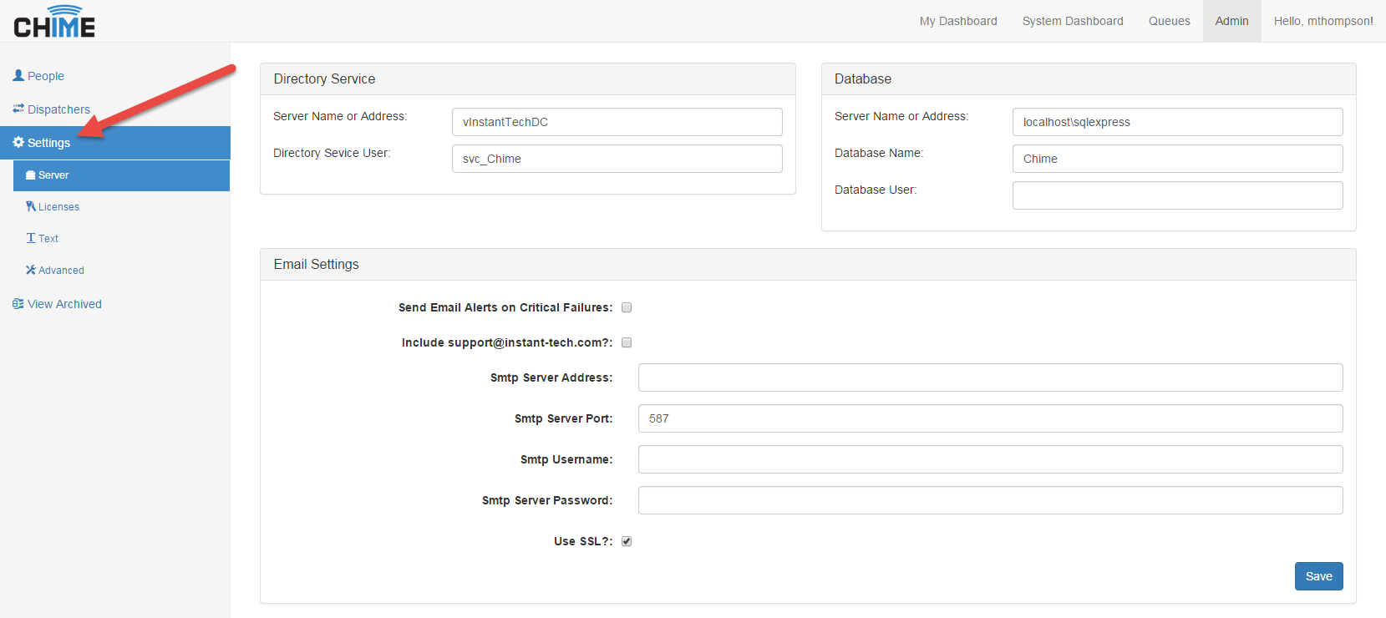This screenshot has height=618, width=1386.
Task: Check the Include support@instant-tech.com box
Action: 627,342
